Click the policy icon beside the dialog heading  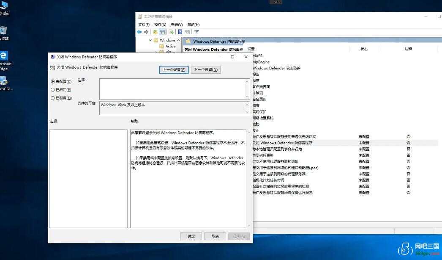[x=52, y=68]
